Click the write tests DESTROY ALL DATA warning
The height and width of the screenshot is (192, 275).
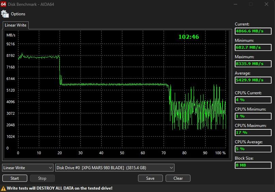(60, 188)
